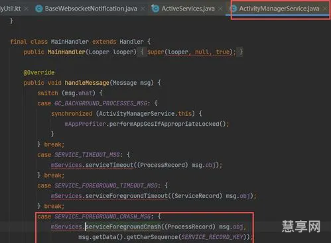The width and height of the screenshot is (331, 243).
Task: Click the serviceForegroundCrash method call
Action: (x=123, y=227)
